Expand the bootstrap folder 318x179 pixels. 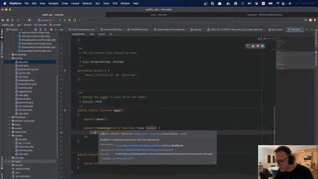9,55
